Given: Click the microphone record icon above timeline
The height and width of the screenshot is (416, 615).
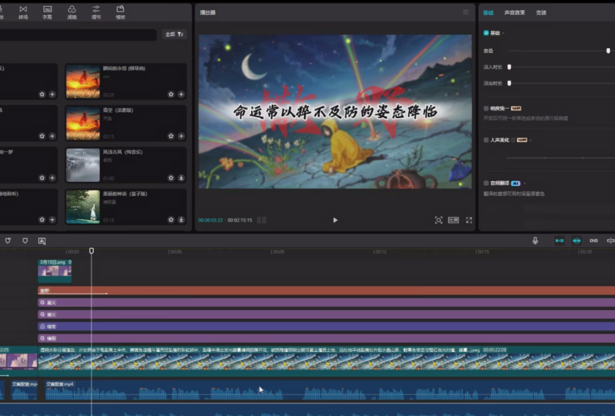Looking at the screenshot, I should 535,241.
